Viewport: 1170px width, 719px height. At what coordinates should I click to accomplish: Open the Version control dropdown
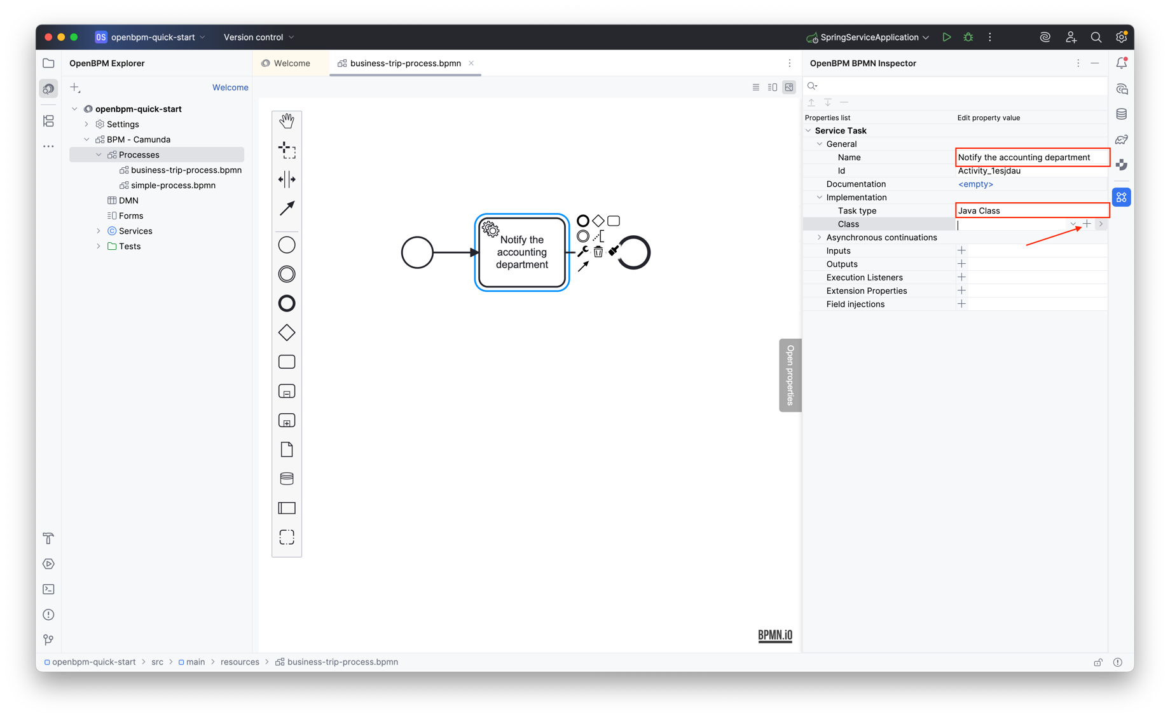pyautogui.click(x=259, y=37)
